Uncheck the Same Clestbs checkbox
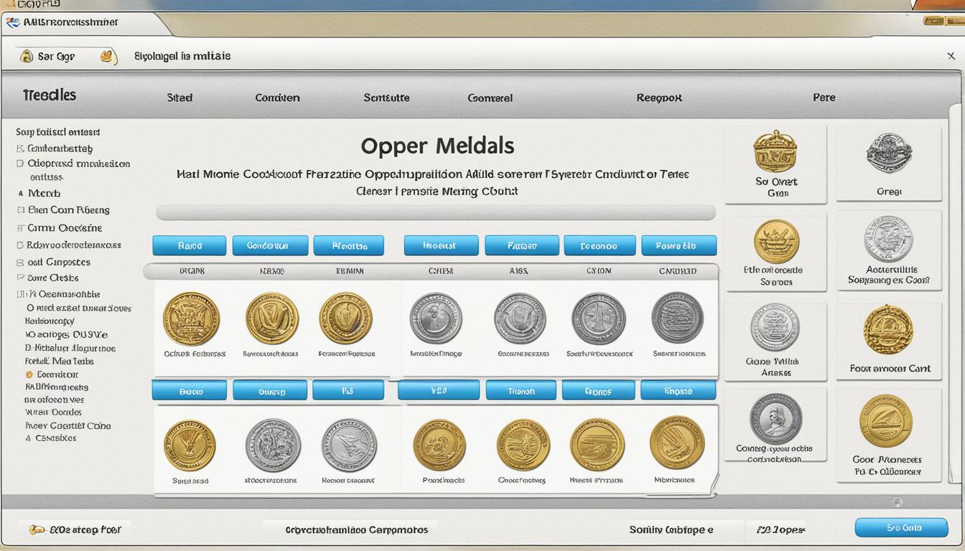 point(20,278)
